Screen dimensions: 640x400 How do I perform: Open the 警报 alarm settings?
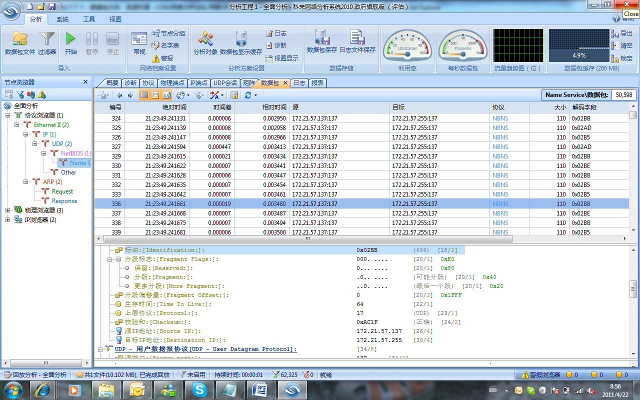tap(162, 58)
